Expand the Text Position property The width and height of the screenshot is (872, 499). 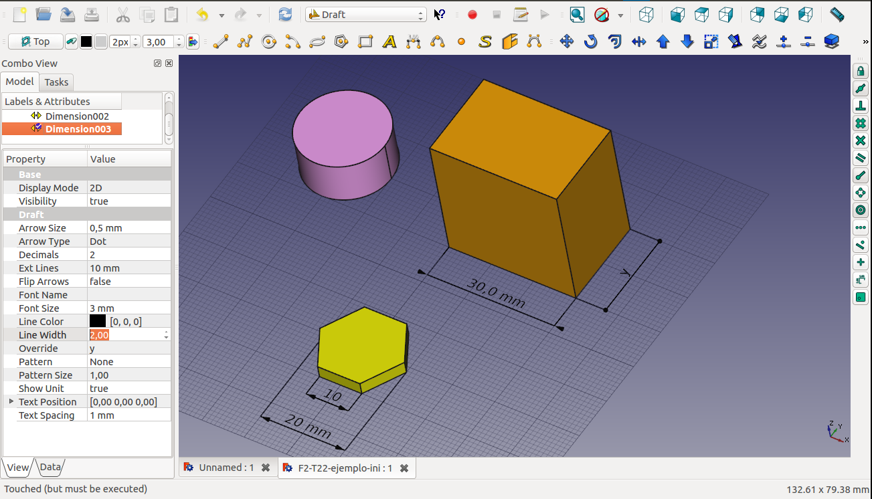[11, 401]
